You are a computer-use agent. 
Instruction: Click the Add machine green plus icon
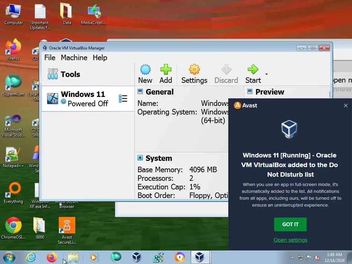tap(166, 69)
